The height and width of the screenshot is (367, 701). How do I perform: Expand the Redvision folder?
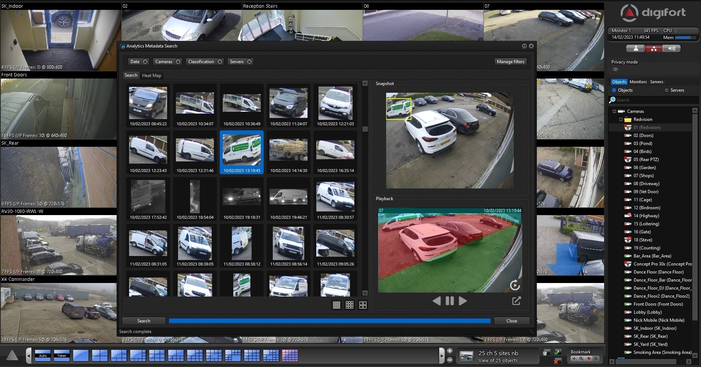click(x=621, y=119)
